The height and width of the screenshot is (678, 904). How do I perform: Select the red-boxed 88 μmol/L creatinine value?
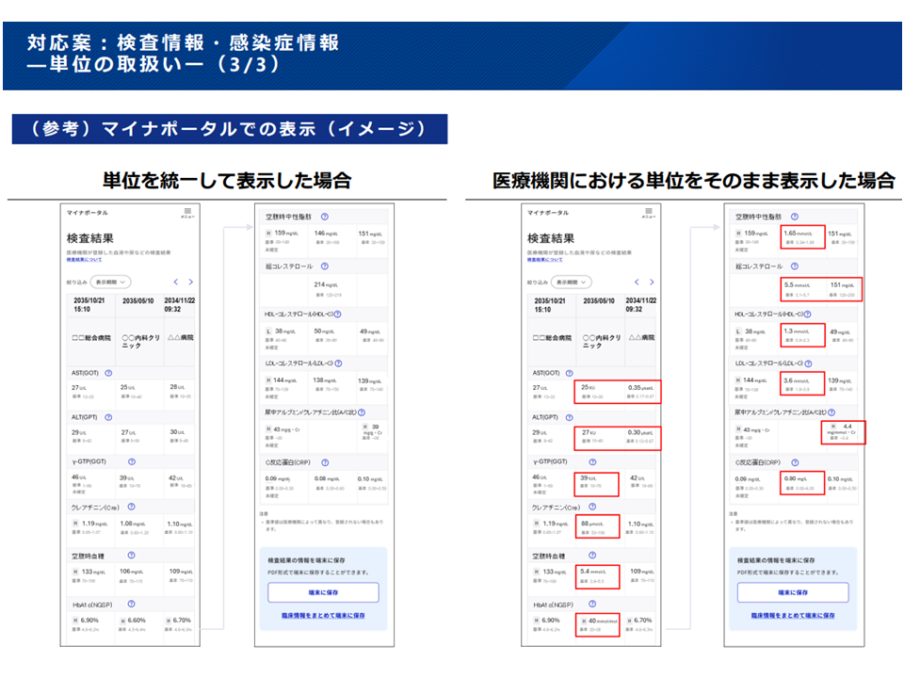tap(596, 527)
